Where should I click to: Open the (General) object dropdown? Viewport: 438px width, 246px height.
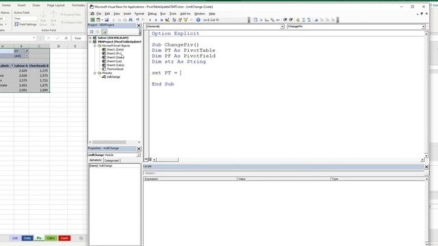pyautogui.click(x=282, y=27)
